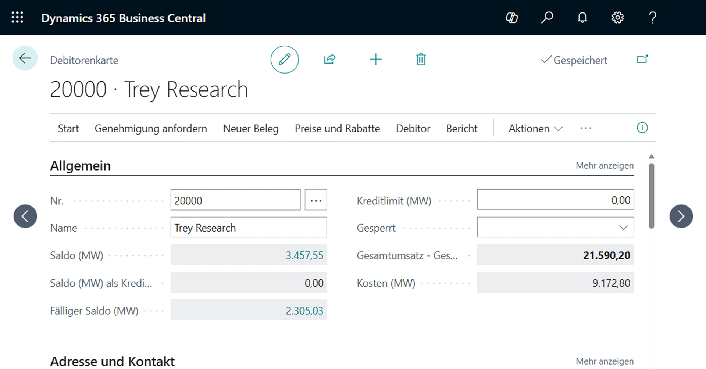The height and width of the screenshot is (369, 706).
Task: Open the page in a new window
Action: 642,59
